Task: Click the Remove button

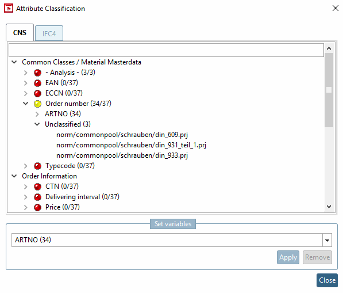Action: [x=317, y=257]
